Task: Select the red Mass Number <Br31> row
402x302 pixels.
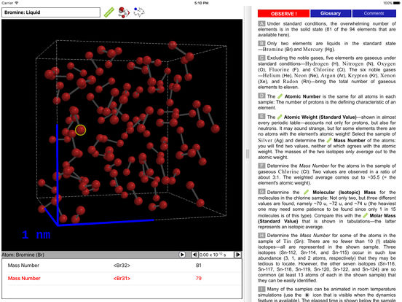Action: [x=122, y=279]
